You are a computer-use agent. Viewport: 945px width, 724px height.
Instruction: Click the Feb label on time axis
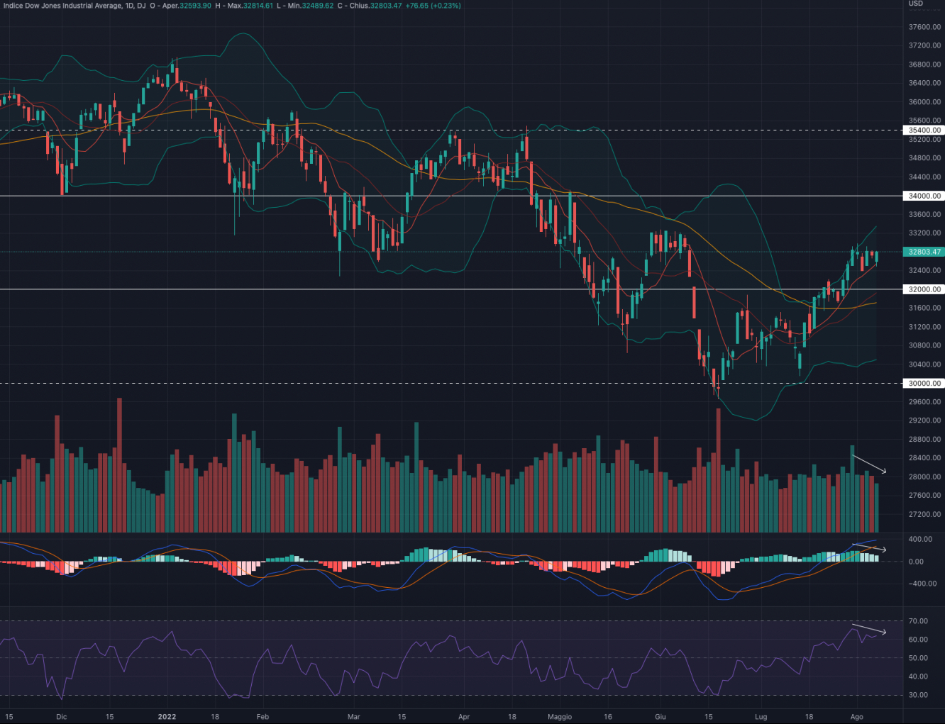coord(262,717)
